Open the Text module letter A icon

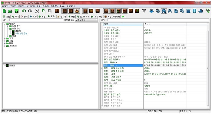170,11
